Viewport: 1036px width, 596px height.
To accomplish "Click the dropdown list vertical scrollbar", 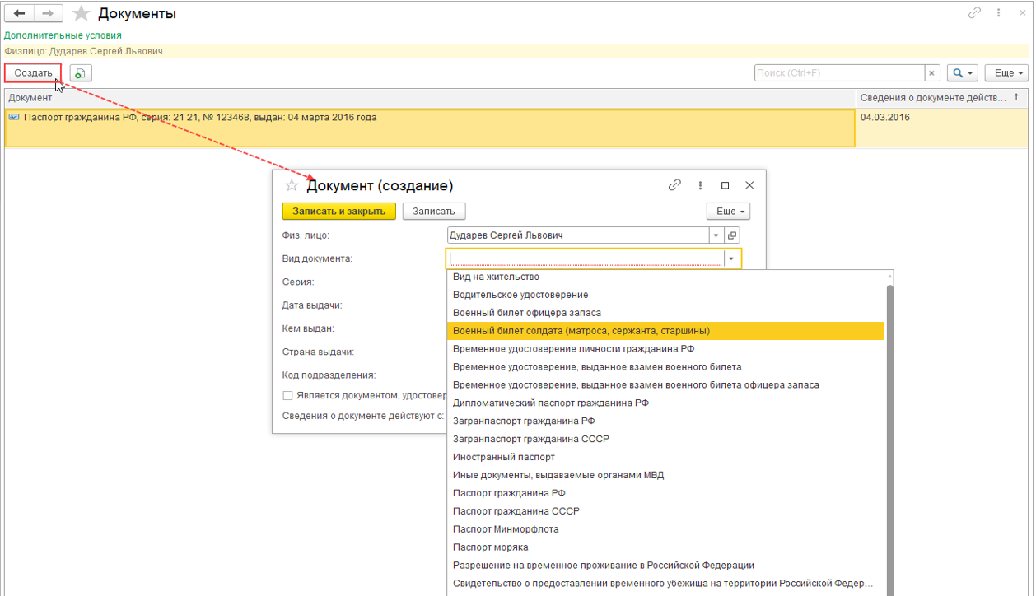I will (889, 412).
